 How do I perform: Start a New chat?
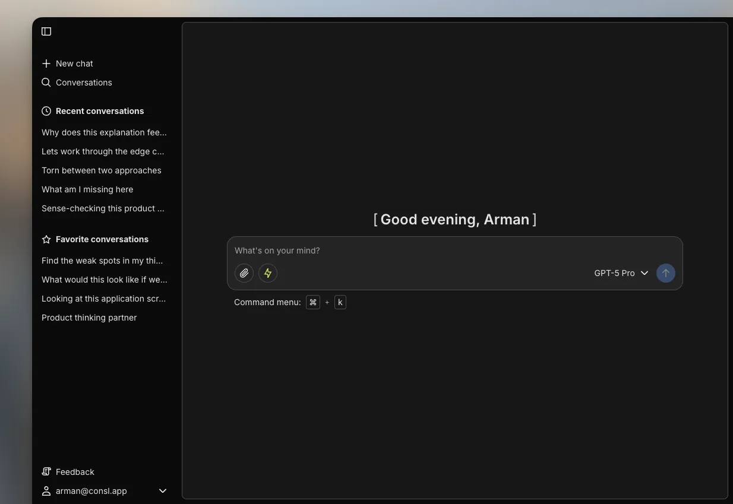pos(74,63)
